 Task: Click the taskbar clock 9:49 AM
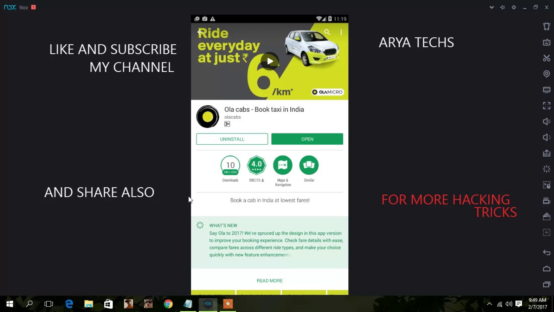click(537, 300)
